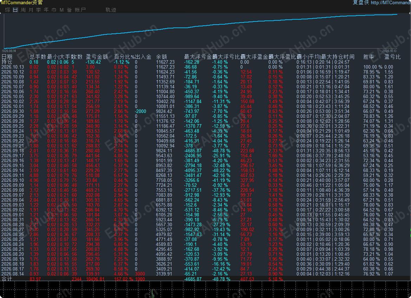Click the 总手数 column header
Screen dimensions: 411x298
coord(38,56)
